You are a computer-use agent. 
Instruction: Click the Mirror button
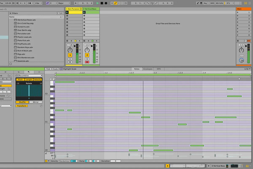(36, 102)
